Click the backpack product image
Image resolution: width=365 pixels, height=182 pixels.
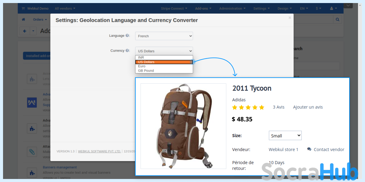183,126
